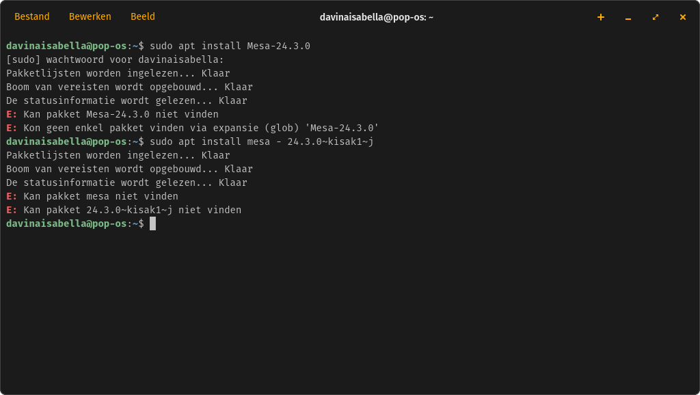Open a new tab with the plus icon
Screen dimensions: 700x395
pos(600,17)
